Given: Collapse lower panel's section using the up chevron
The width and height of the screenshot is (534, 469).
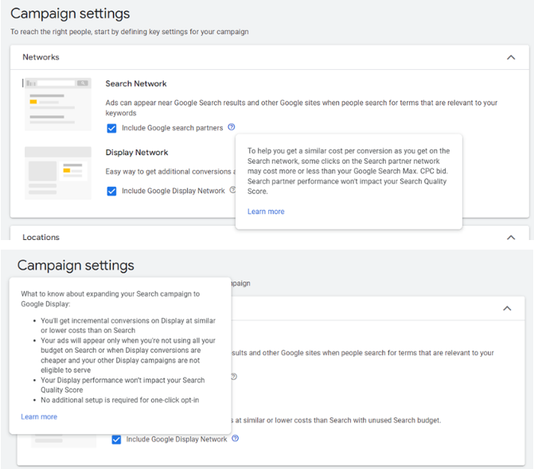Looking at the screenshot, I should point(508,308).
